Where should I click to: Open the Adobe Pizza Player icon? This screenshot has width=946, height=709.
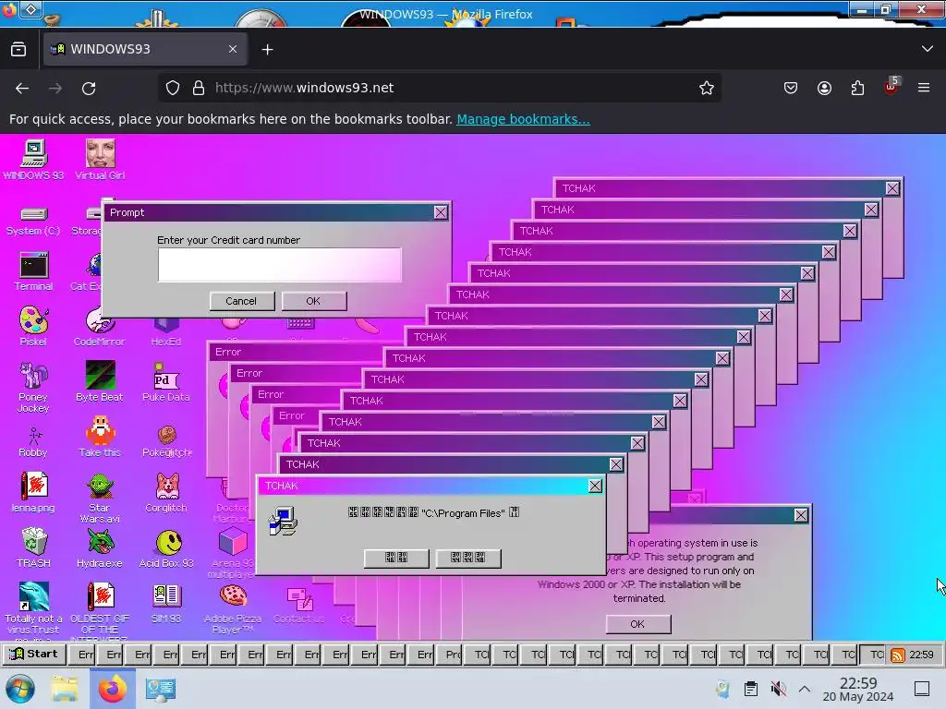pos(232,609)
